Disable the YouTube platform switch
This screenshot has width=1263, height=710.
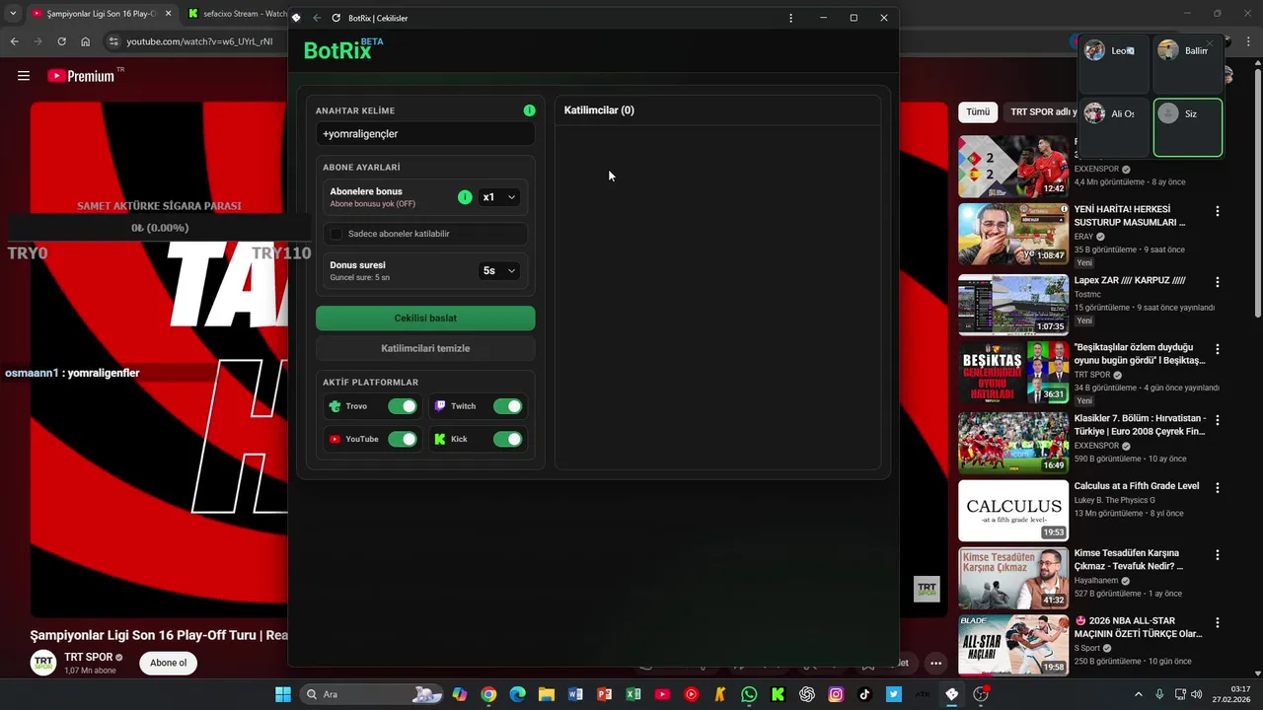pos(403,439)
